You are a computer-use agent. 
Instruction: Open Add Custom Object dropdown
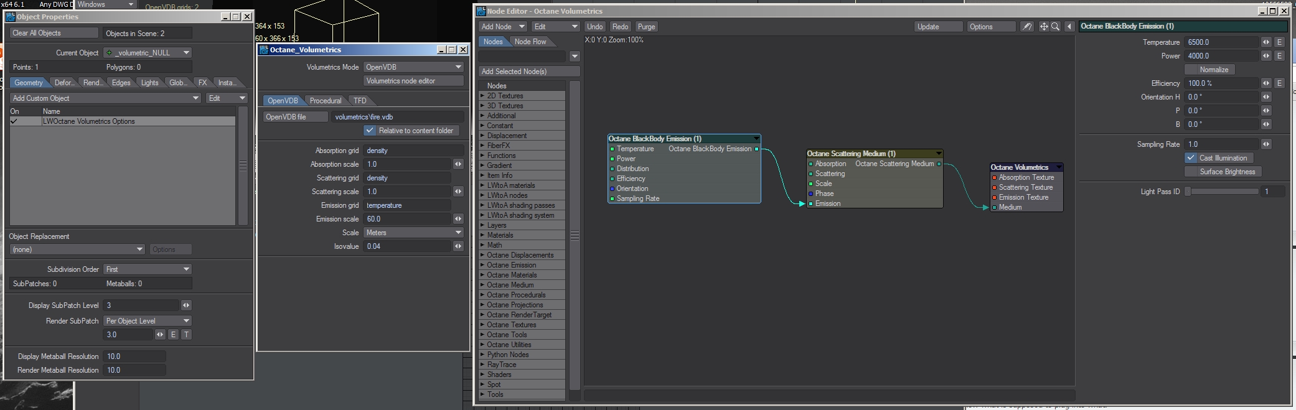(x=105, y=98)
